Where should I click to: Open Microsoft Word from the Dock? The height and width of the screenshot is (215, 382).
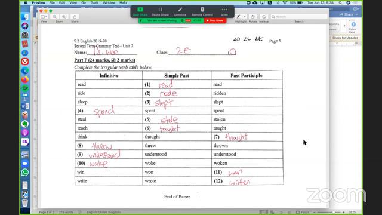(25, 106)
